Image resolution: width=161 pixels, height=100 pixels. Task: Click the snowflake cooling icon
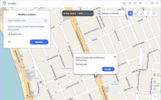(x=155, y=74)
